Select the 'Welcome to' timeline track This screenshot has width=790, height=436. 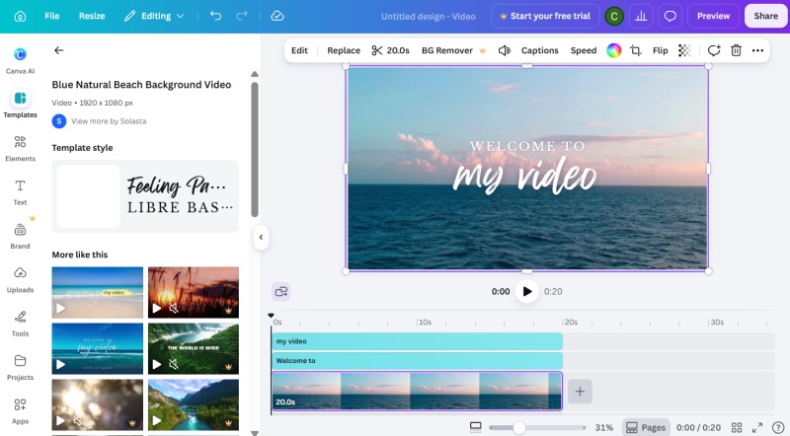coord(417,361)
